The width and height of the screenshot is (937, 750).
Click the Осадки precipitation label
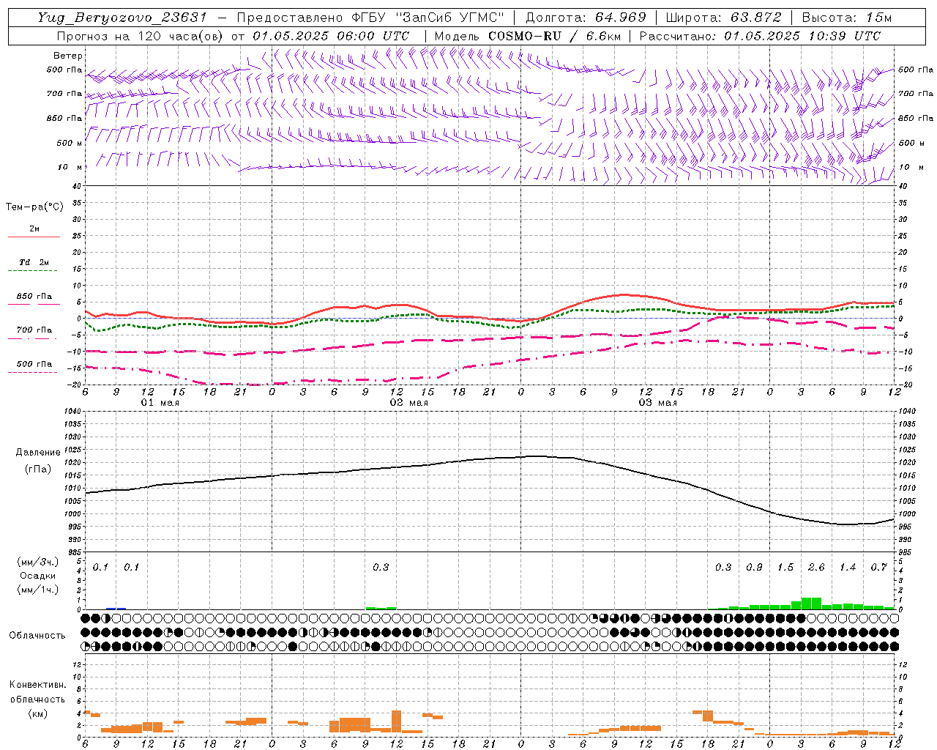click(x=38, y=576)
